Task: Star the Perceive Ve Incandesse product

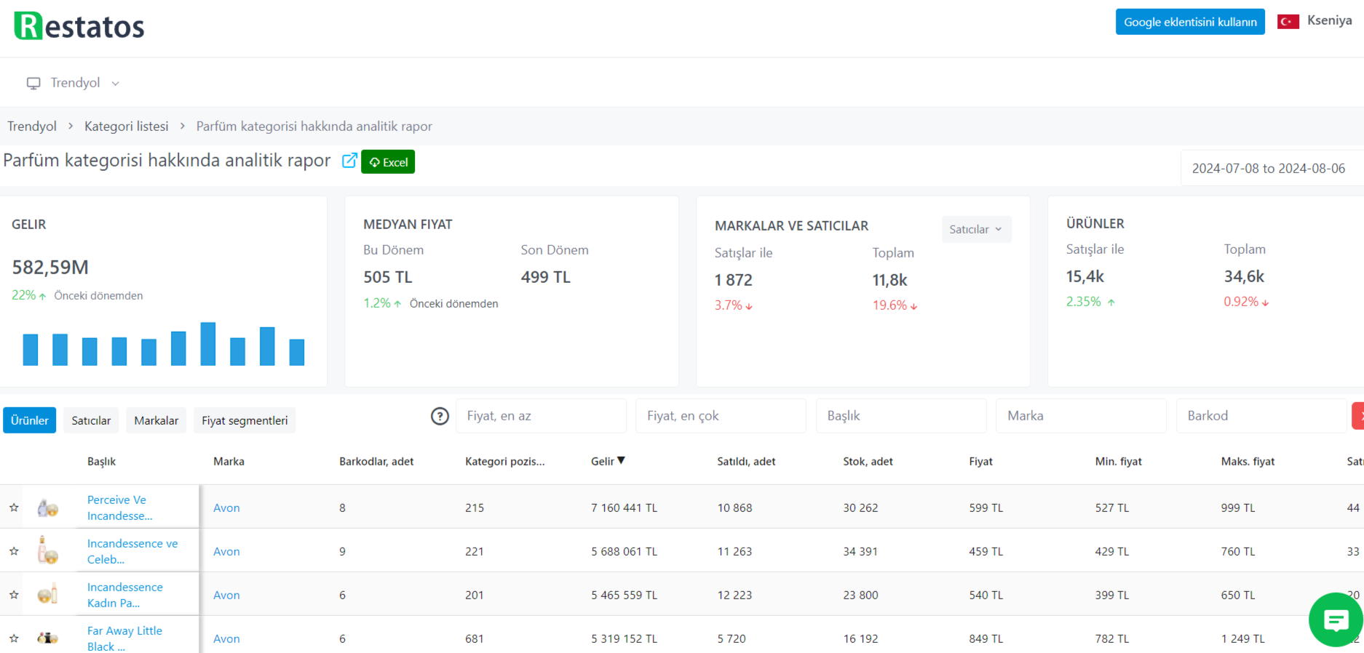Action: [x=14, y=508]
